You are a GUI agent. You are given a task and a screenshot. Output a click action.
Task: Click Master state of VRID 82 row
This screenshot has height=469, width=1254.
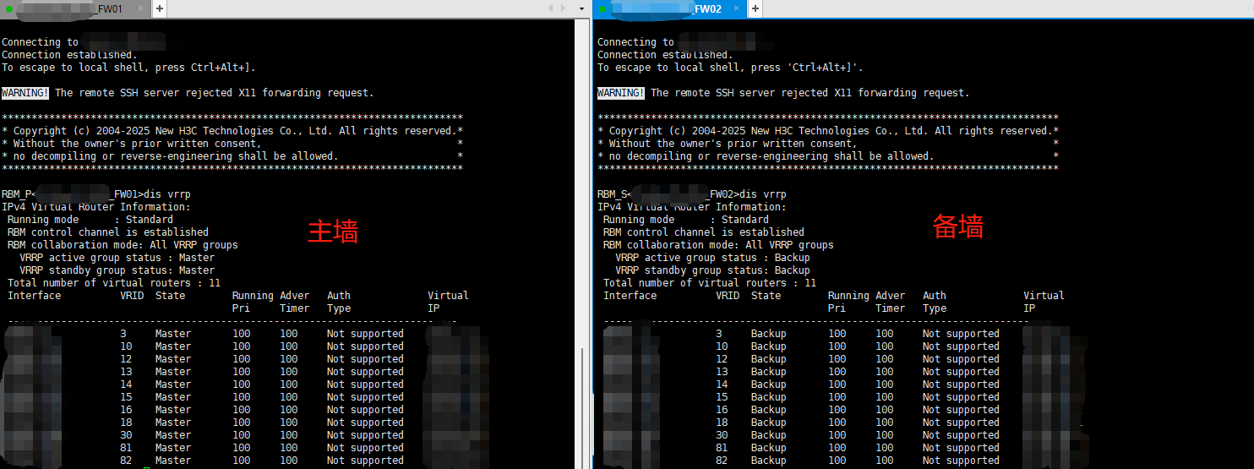pyautogui.click(x=172, y=461)
